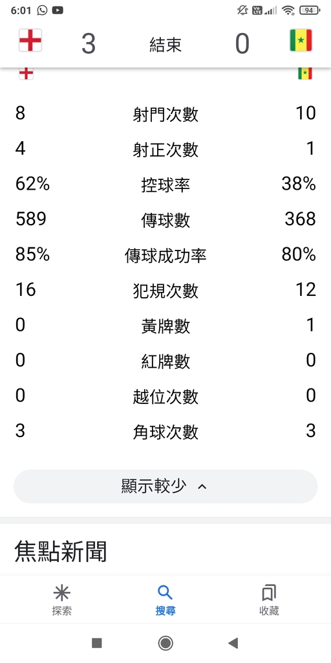Open recent apps with square button

point(97,643)
